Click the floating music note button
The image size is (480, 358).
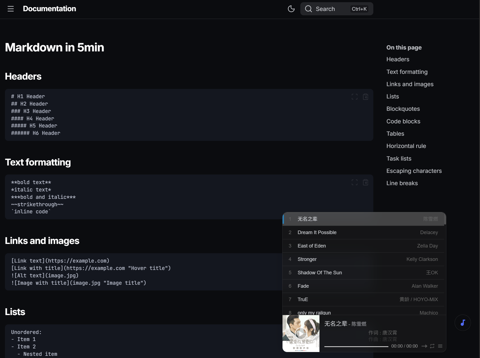pos(462,323)
